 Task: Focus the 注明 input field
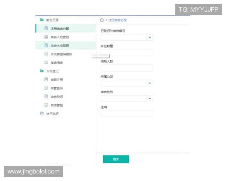click(x=127, y=114)
